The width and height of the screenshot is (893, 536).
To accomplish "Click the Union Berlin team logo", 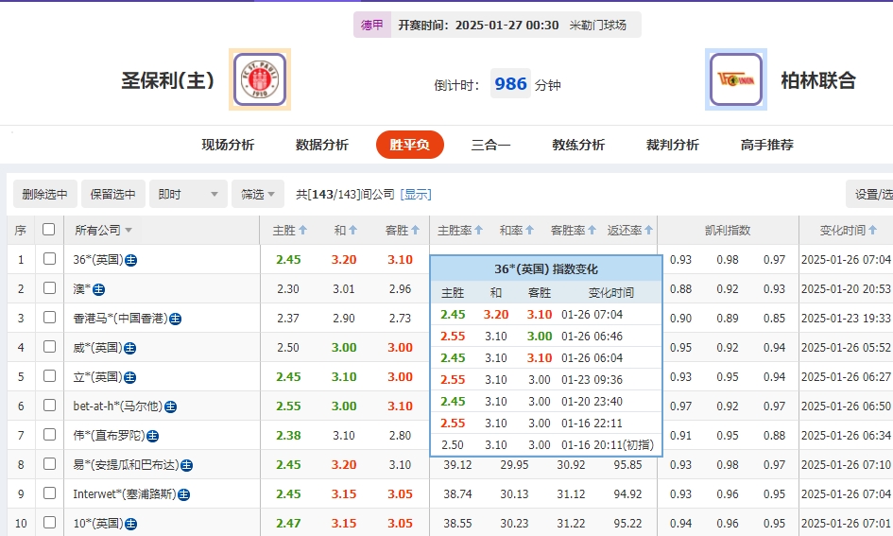I will [736, 79].
